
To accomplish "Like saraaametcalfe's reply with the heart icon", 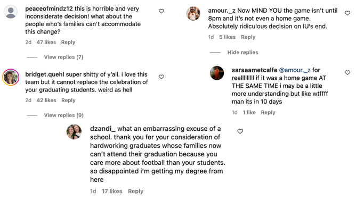I will pyautogui.click(x=347, y=72).
